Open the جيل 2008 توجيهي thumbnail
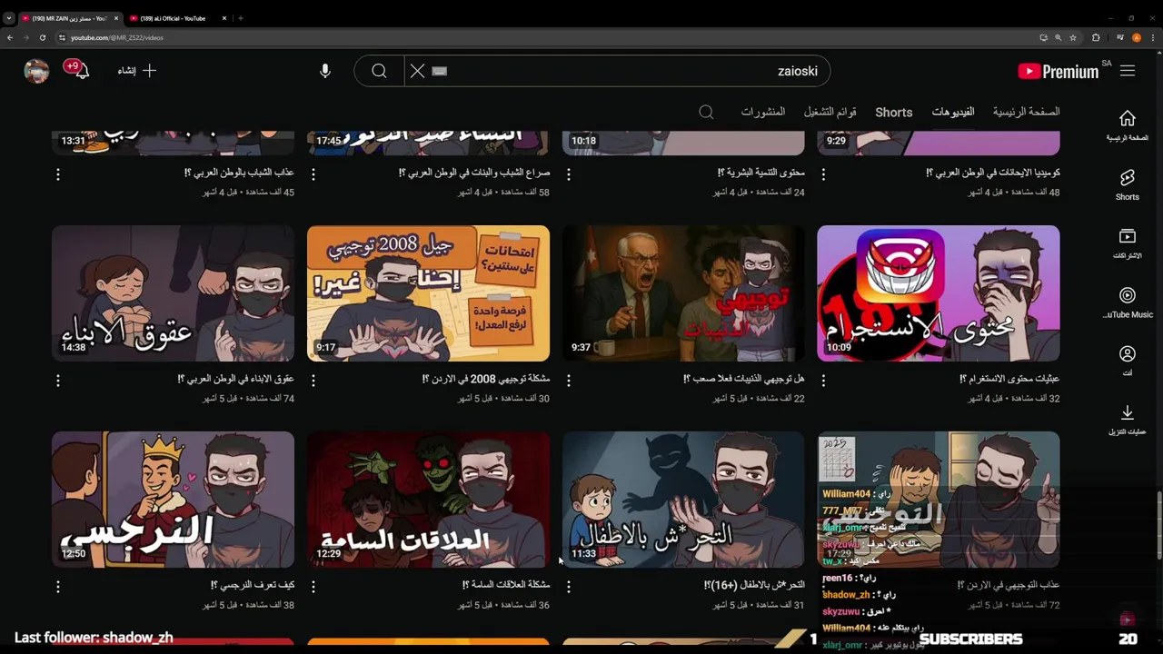The image size is (1163, 654). (428, 293)
